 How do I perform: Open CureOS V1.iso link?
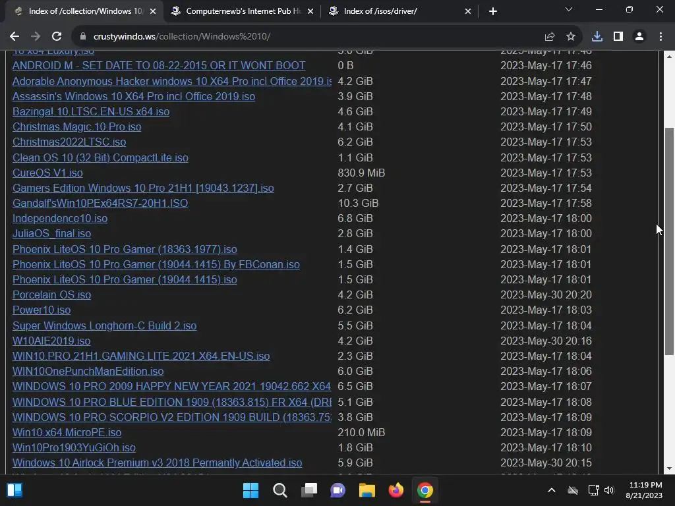(47, 173)
